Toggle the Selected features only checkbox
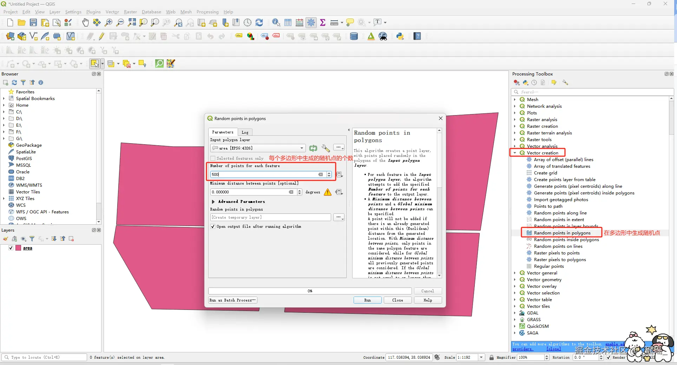This screenshot has width=677, height=365. coord(213,158)
